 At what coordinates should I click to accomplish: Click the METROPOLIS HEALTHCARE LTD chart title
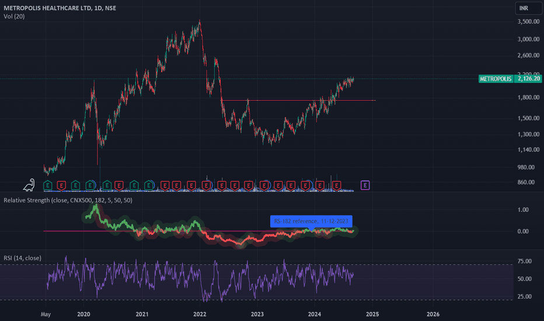pos(60,8)
